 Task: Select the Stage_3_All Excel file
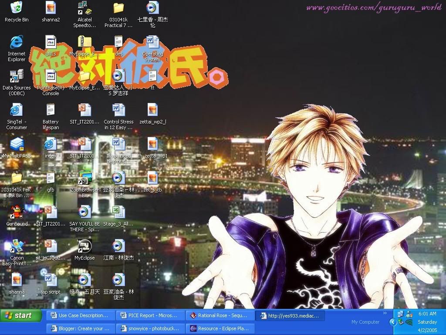(x=118, y=213)
